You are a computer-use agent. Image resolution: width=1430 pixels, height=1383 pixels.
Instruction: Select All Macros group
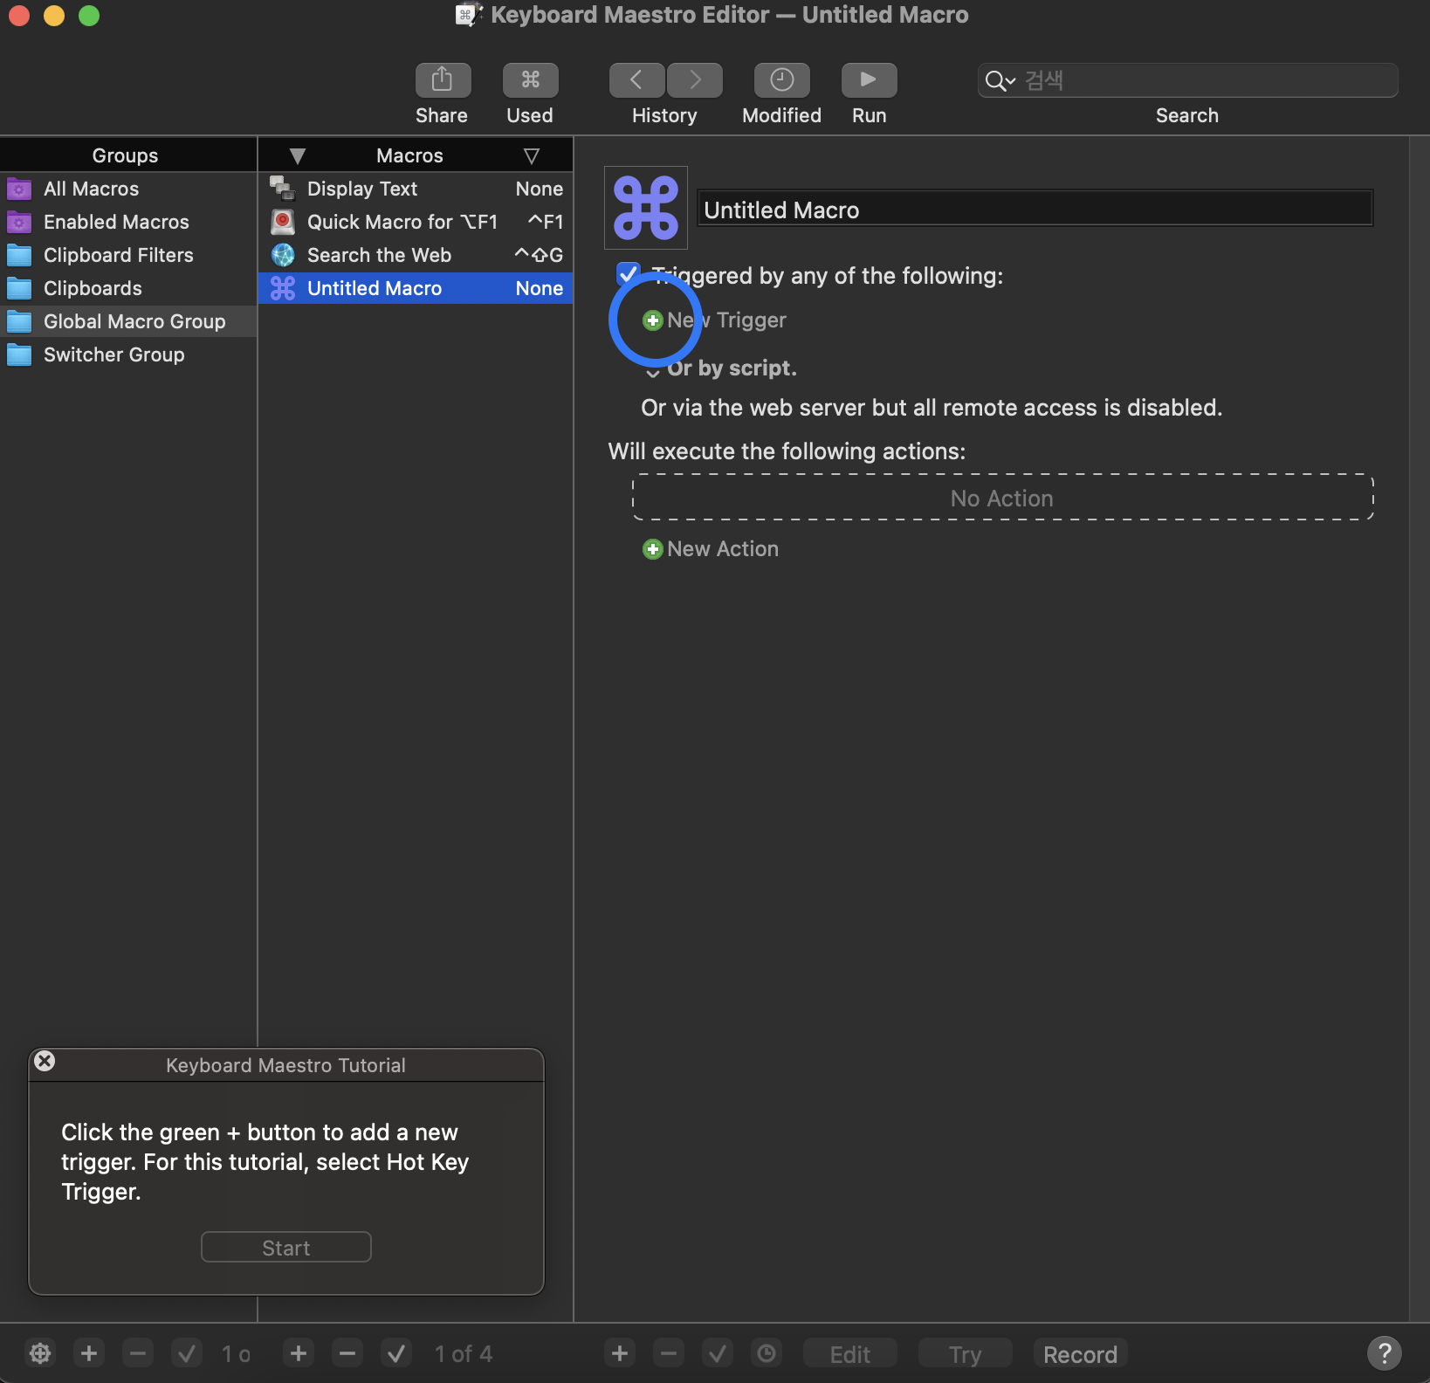pyautogui.click(x=128, y=189)
